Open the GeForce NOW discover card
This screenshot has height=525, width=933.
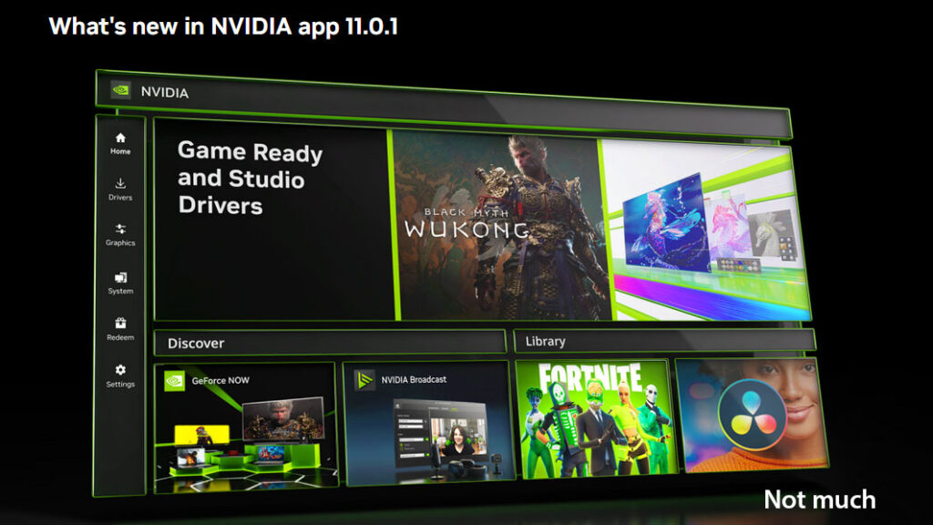[x=246, y=428]
